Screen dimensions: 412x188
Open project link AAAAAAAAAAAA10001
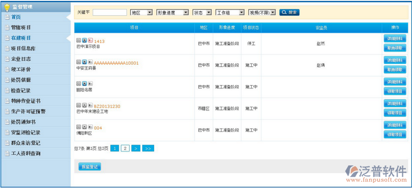[116, 63]
